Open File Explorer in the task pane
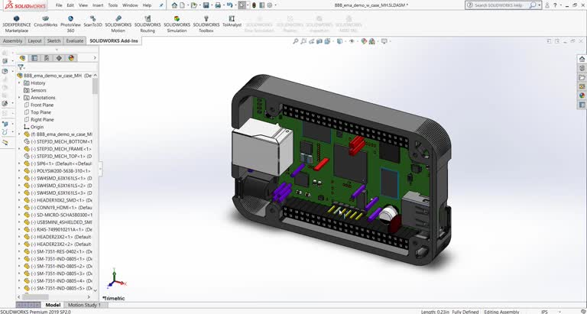The height and width of the screenshot is (314, 587). (x=582, y=77)
